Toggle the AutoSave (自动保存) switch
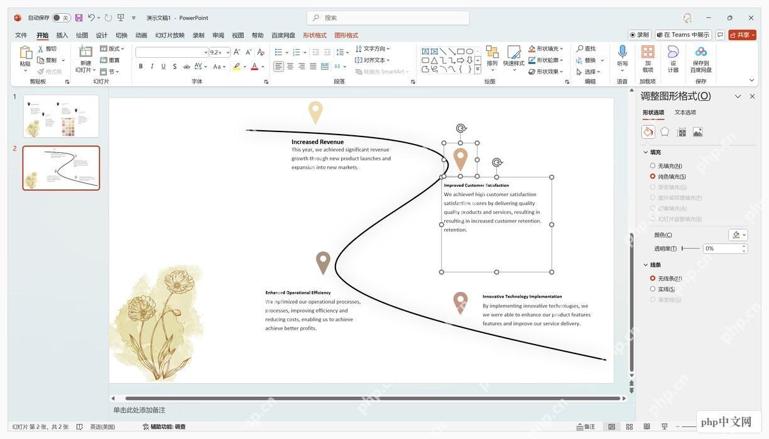 click(x=61, y=18)
